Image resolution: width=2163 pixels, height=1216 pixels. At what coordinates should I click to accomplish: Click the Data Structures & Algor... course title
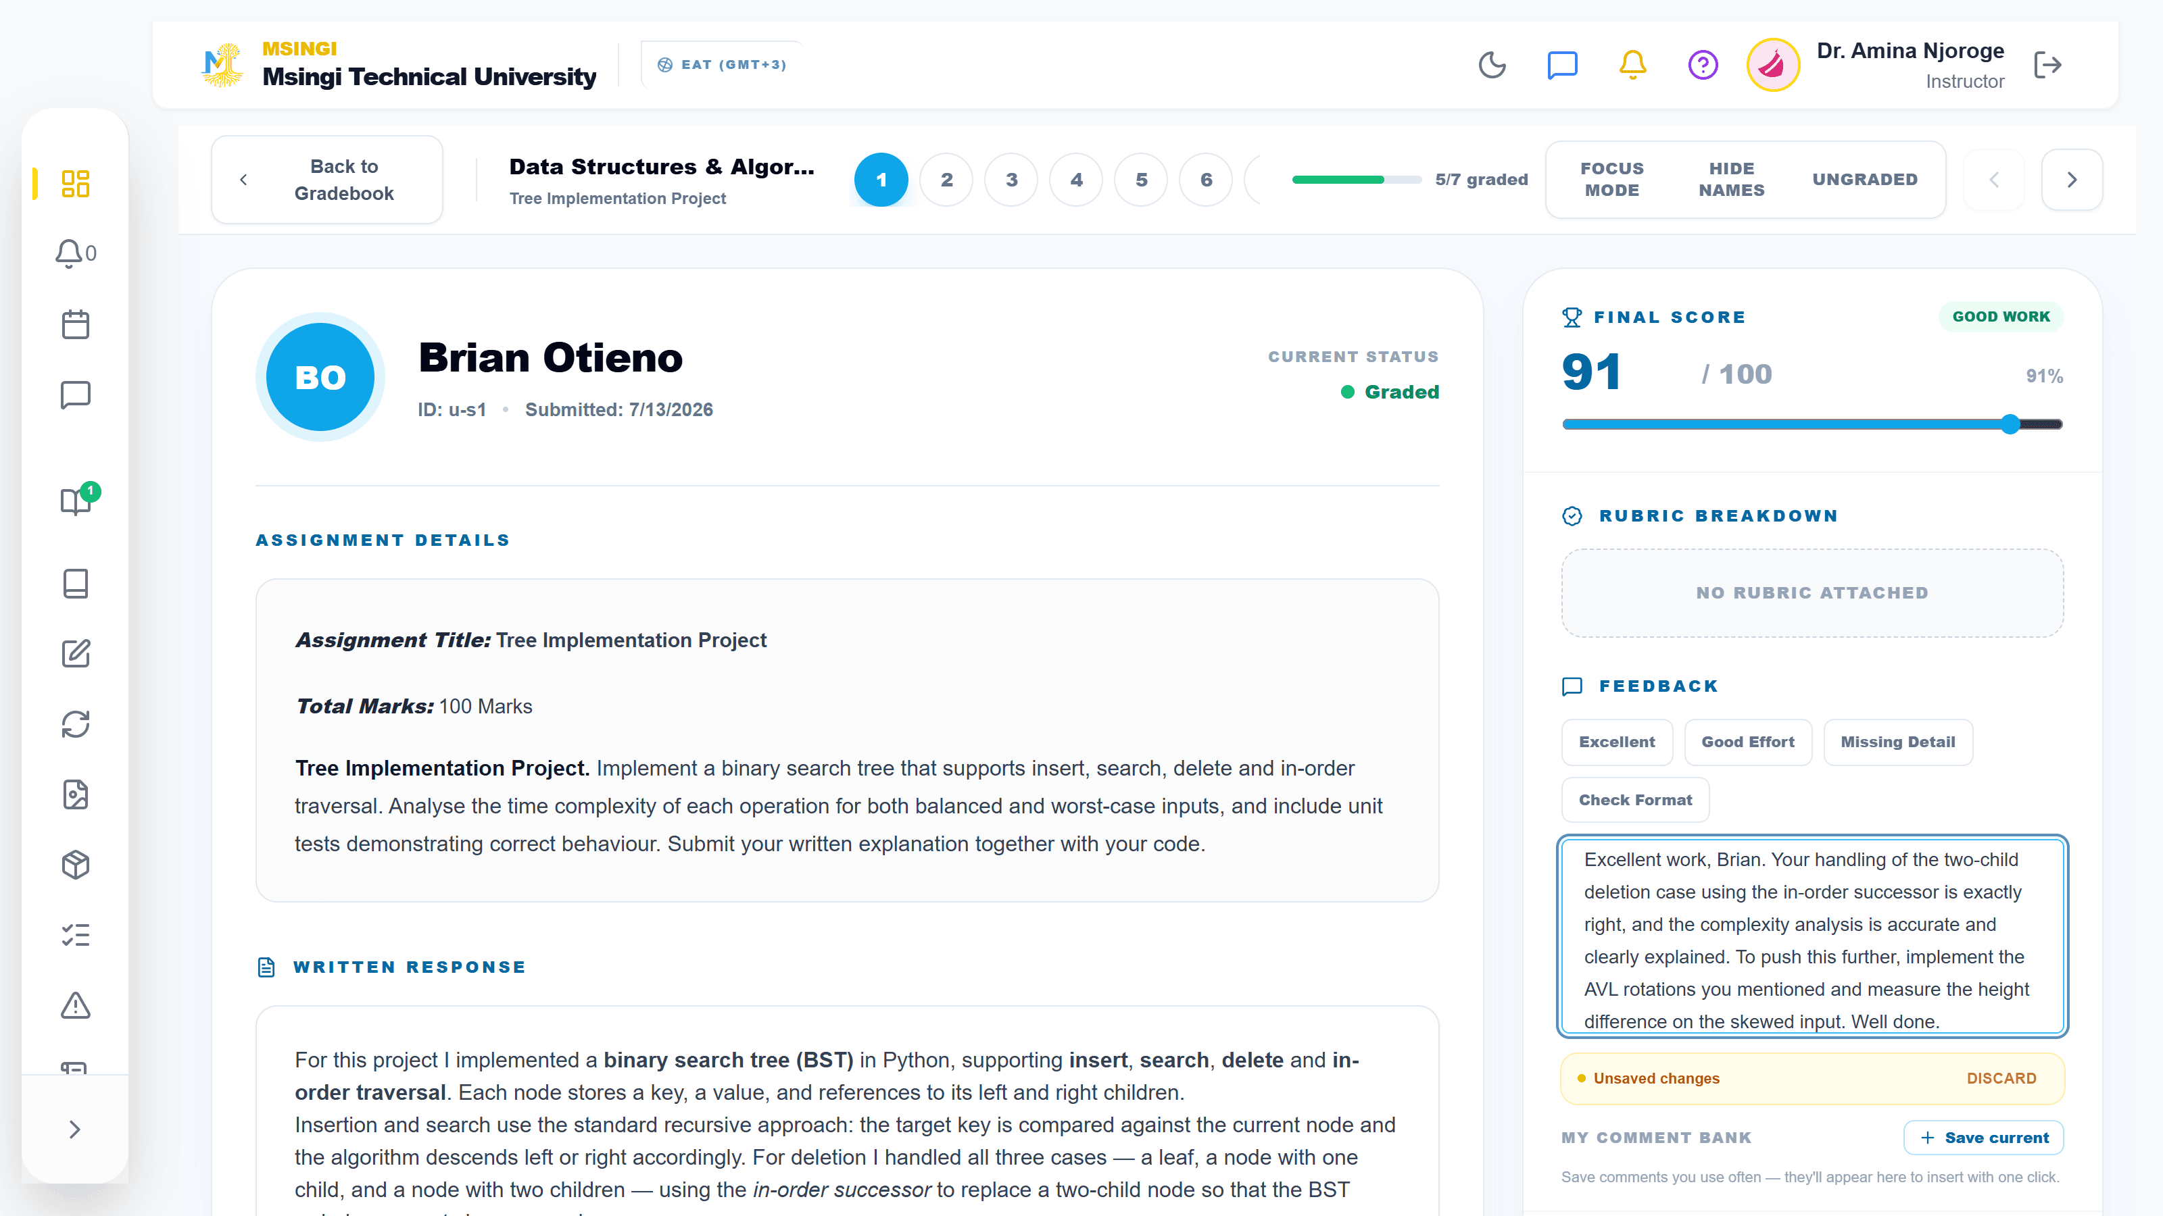pos(662,166)
